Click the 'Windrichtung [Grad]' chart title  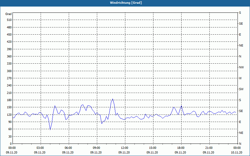(x=126, y=3)
